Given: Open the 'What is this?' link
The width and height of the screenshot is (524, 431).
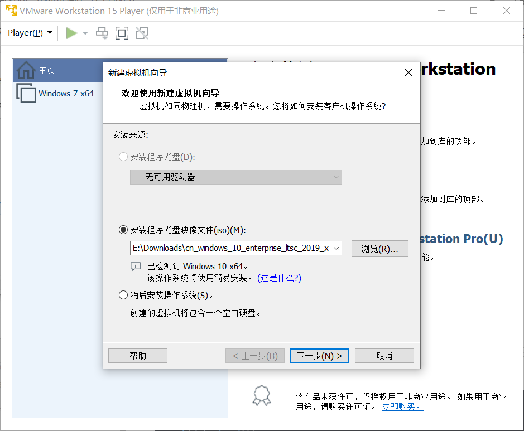Looking at the screenshot, I should point(279,278).
